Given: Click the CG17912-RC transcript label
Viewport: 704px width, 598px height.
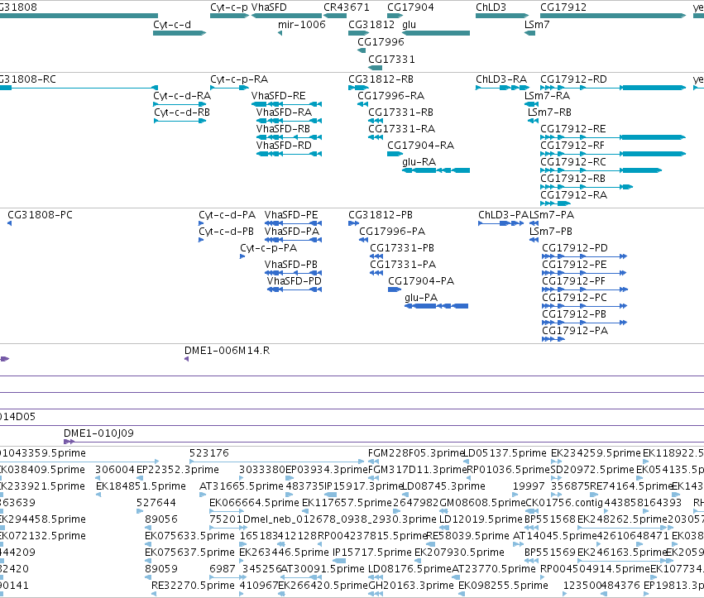Looking at the screenshot, I should pos(573,162).
